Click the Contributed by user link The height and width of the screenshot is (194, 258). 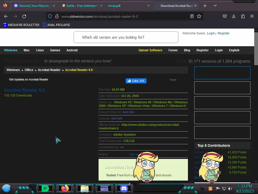(122, 147)
